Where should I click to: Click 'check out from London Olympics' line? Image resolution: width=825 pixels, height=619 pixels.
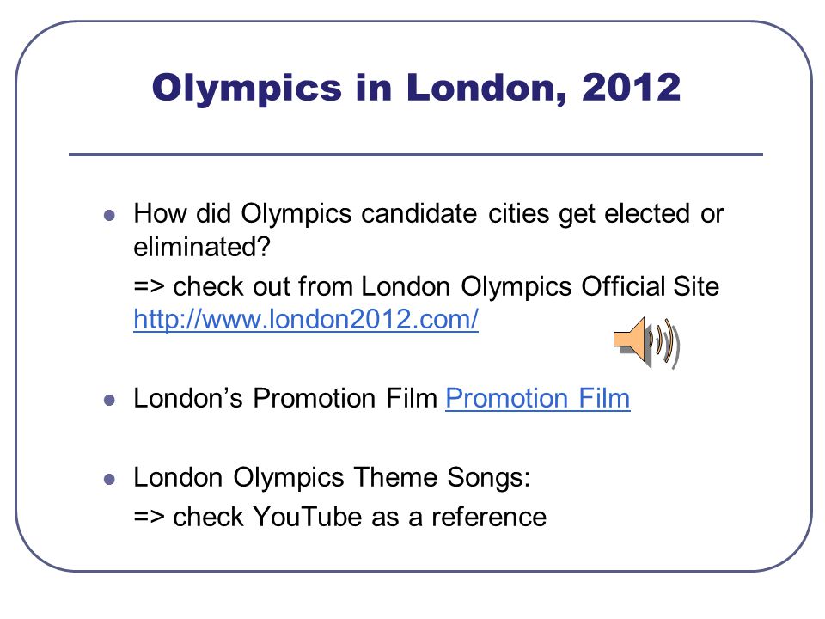coord(426,287)
